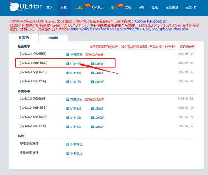
Task: Click UTF-8 download icon for 1.4.3.2 Jsp
Action: pos(68,127)
